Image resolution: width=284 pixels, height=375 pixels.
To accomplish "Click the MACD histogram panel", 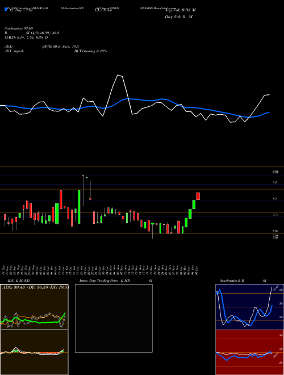I will (34, 352).
